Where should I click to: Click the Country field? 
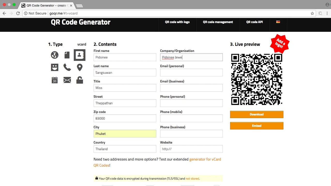click(x=125, y=149)
